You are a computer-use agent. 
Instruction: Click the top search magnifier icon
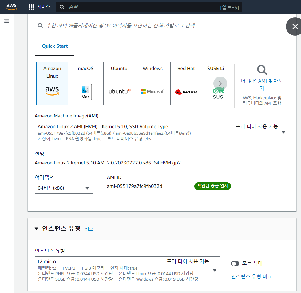(62, 7)
